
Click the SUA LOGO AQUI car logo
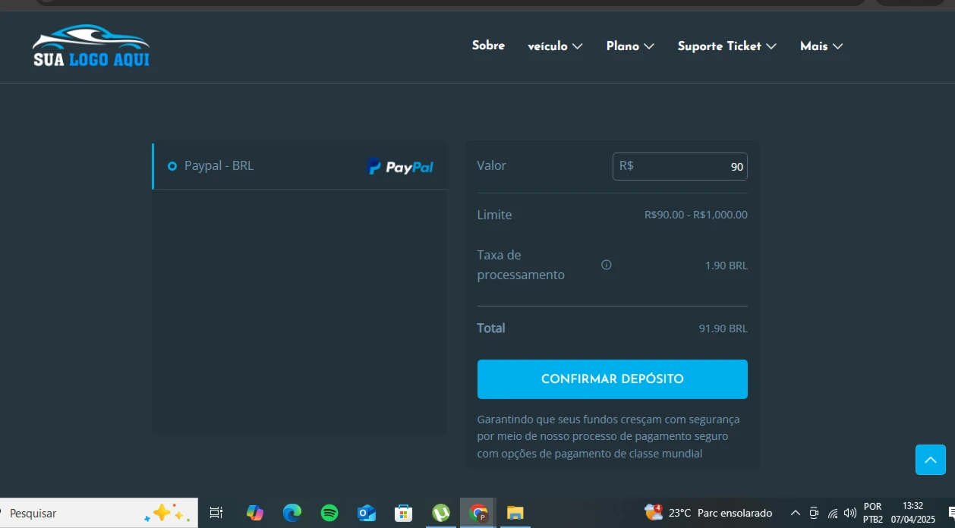tap(91, 46)
